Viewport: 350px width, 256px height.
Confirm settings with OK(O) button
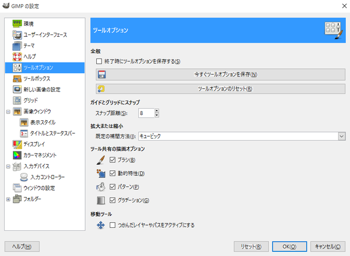[289, 247]
